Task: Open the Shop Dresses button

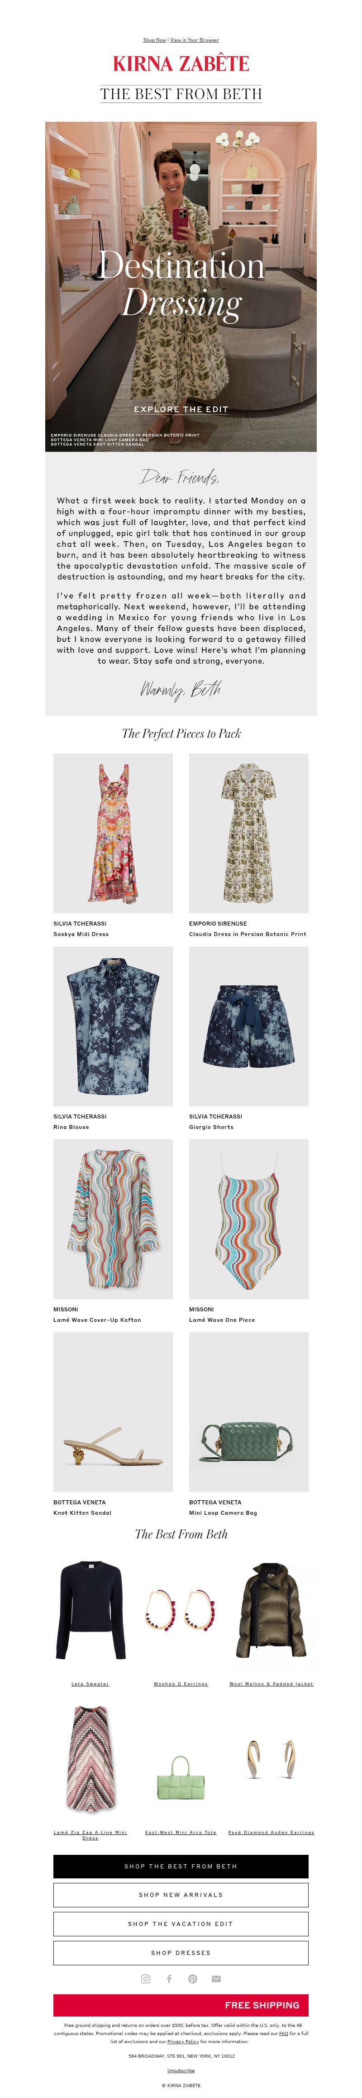Action: pos(181,1952)
